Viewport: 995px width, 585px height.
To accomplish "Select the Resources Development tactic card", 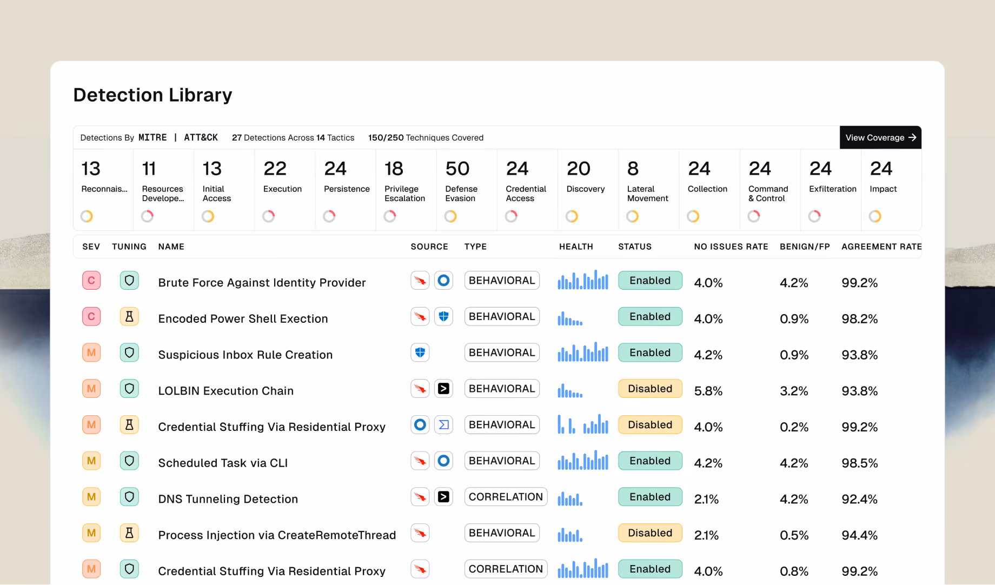I will pyautogui.click(x=164, y=190).
